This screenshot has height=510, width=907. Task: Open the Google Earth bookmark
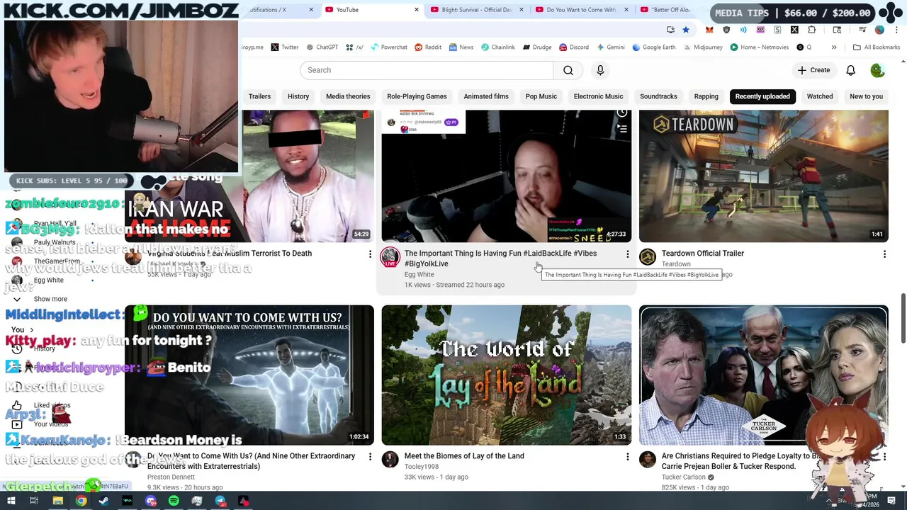(x=654, y=47)
